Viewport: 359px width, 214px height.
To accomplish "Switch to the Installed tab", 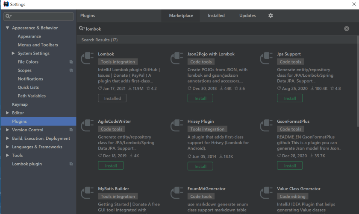I will coord(216,15).
